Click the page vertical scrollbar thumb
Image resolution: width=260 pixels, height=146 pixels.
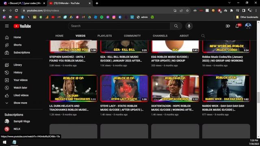pyautogui.click(x=258, y=97)
